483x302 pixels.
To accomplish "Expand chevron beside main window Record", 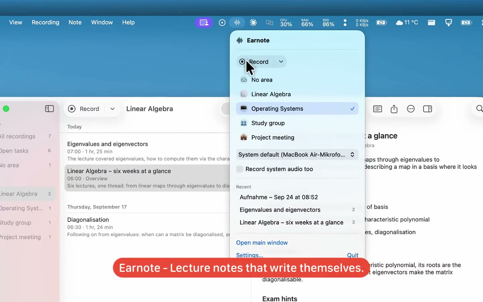I will point(112,109).
